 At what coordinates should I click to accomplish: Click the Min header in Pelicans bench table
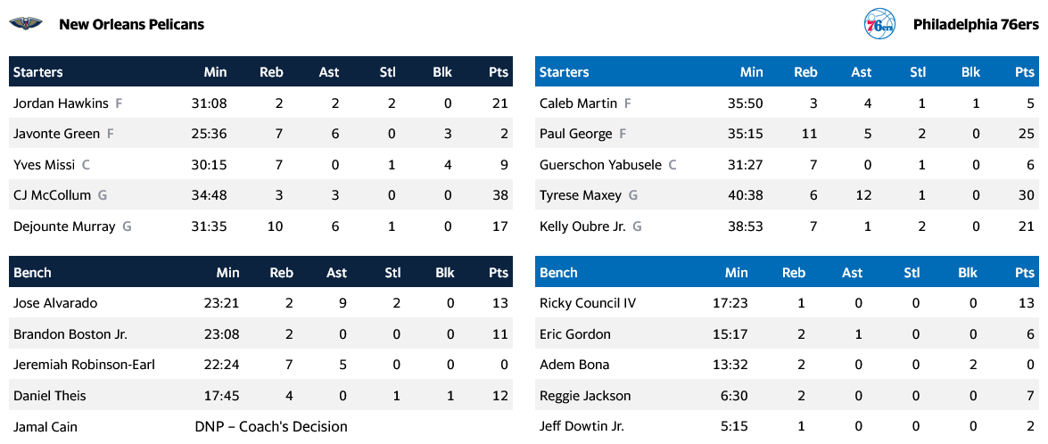227,273
